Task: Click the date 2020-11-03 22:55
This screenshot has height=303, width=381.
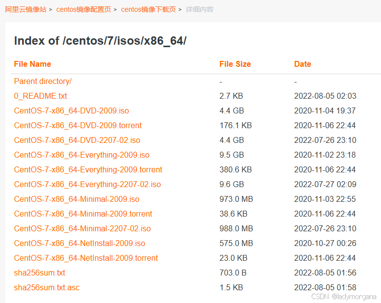Action: [x=325, y=199]
